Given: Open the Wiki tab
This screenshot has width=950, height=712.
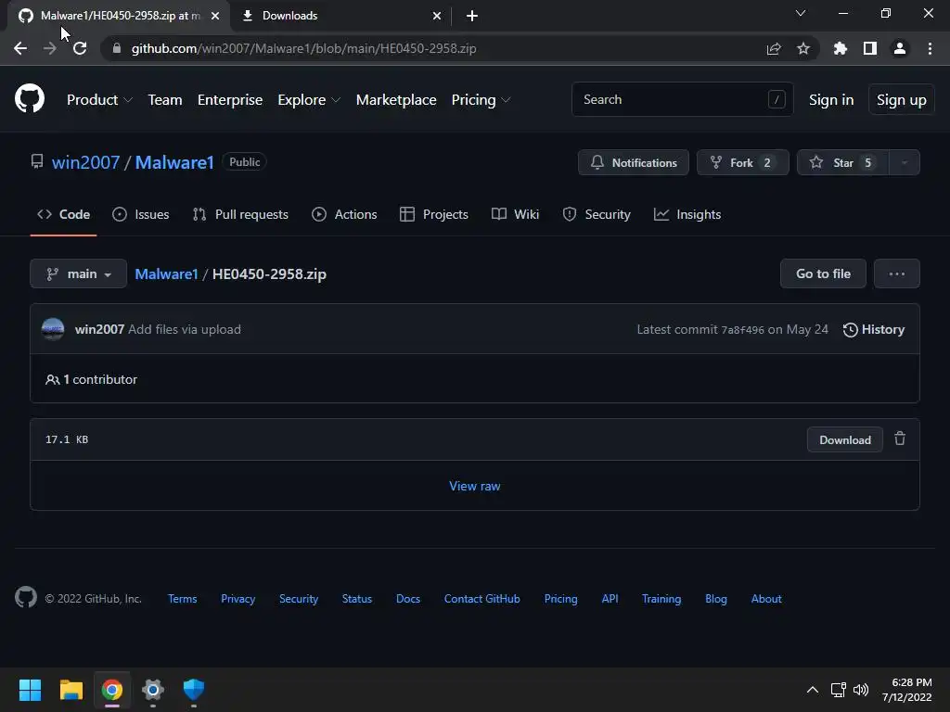Looking at the screenshot, I should 515,214.
